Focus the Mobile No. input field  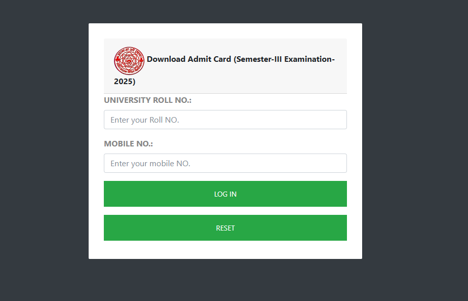[x=225, y=163]
